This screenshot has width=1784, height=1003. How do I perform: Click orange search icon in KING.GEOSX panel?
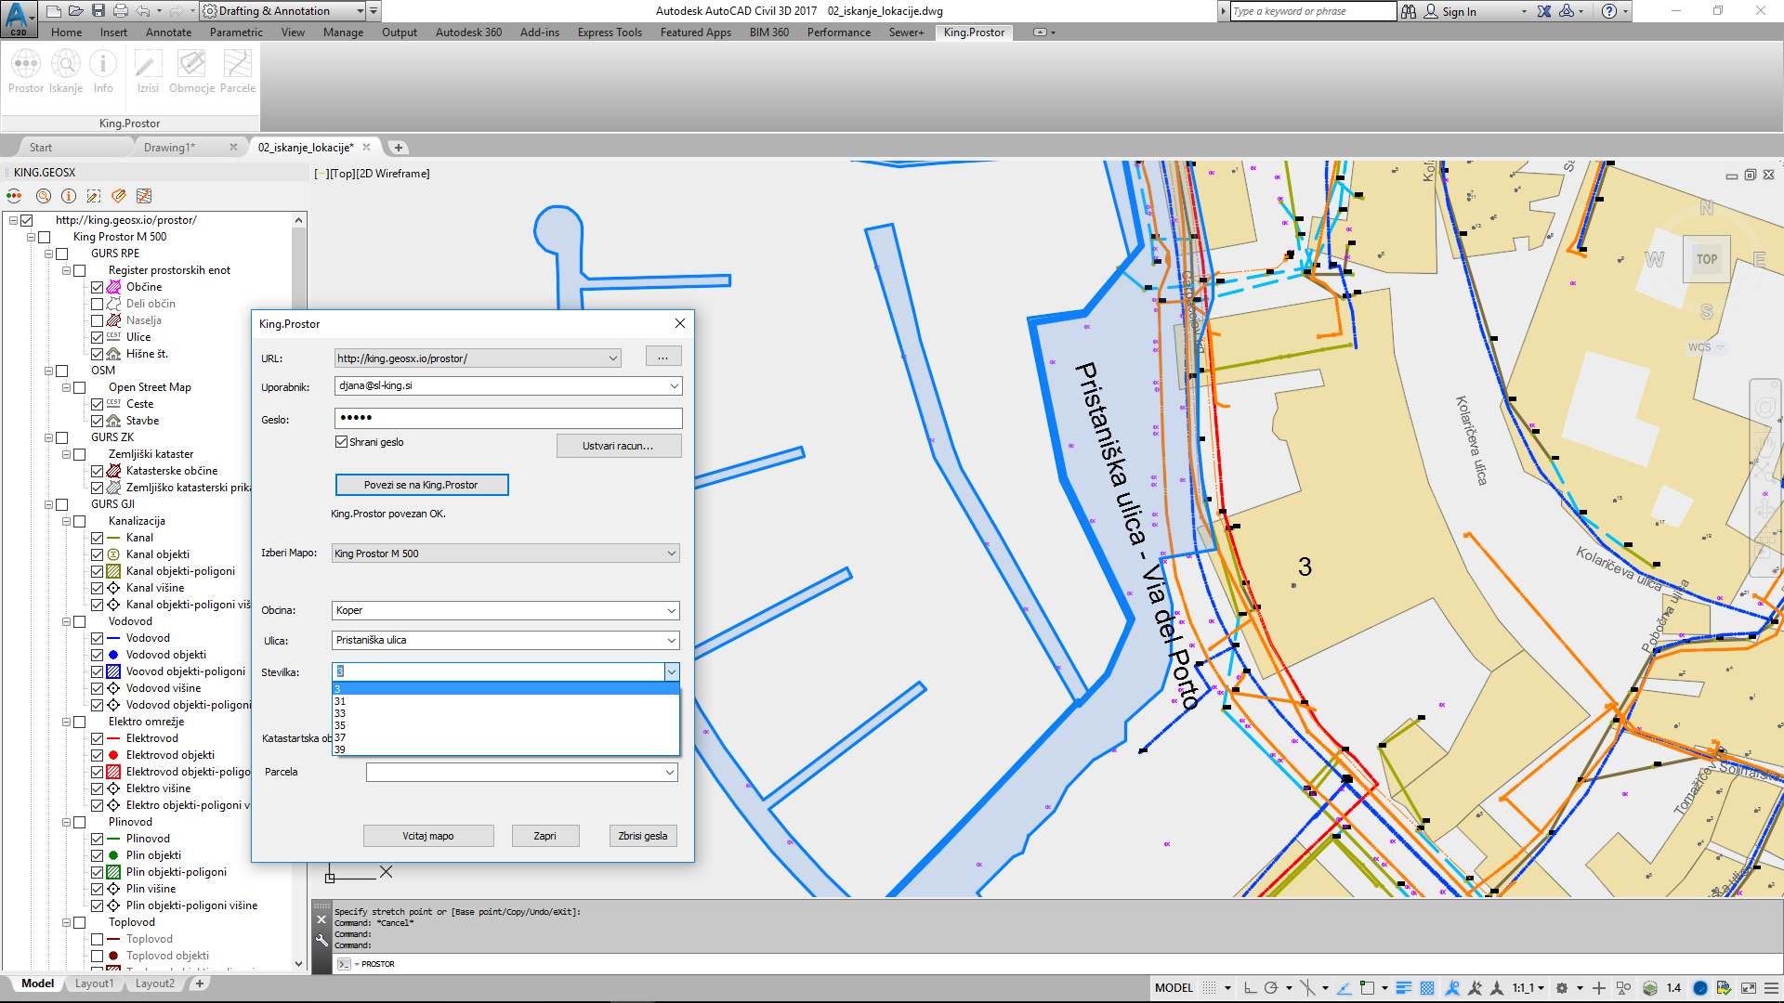(43, 196)
